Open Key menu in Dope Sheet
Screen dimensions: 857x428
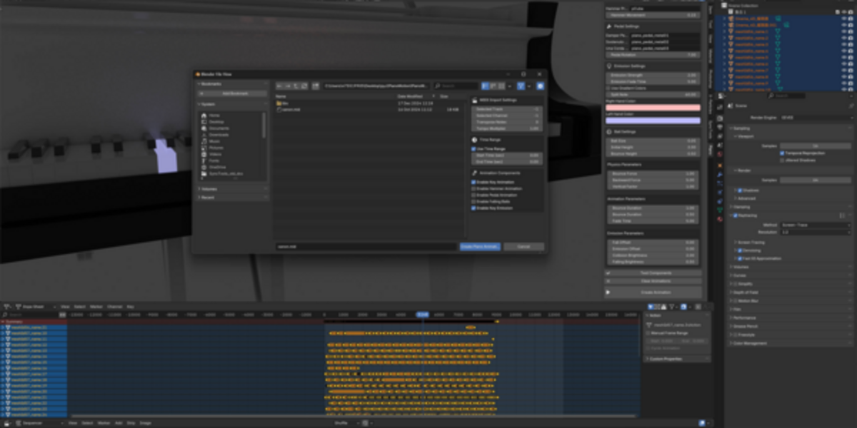tap(130, 307)
